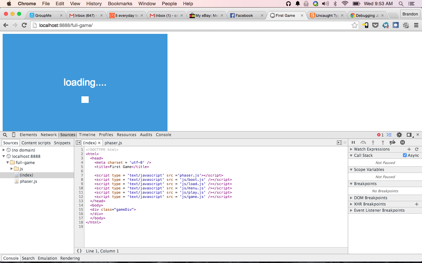Add XHR breakpoint plus icon

tap(417, 204)
